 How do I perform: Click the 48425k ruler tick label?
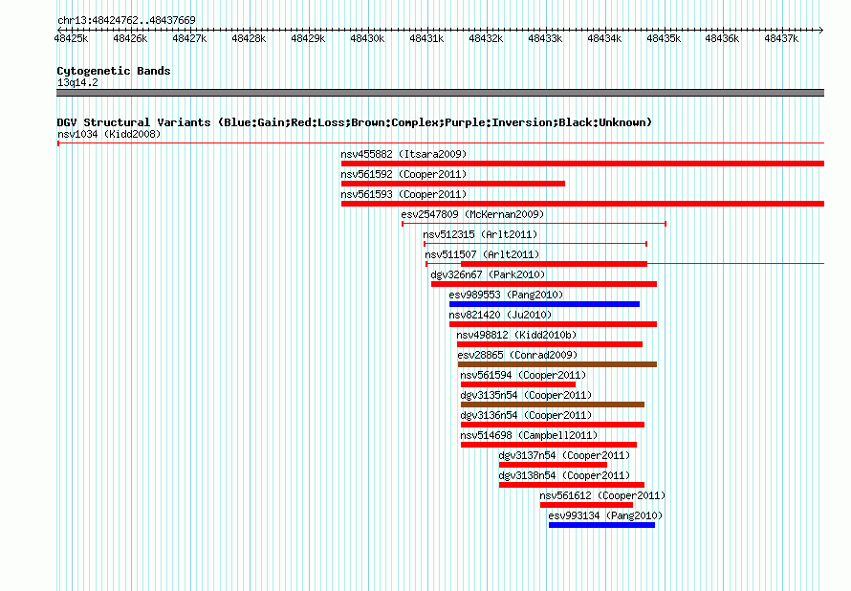(71, 38)
